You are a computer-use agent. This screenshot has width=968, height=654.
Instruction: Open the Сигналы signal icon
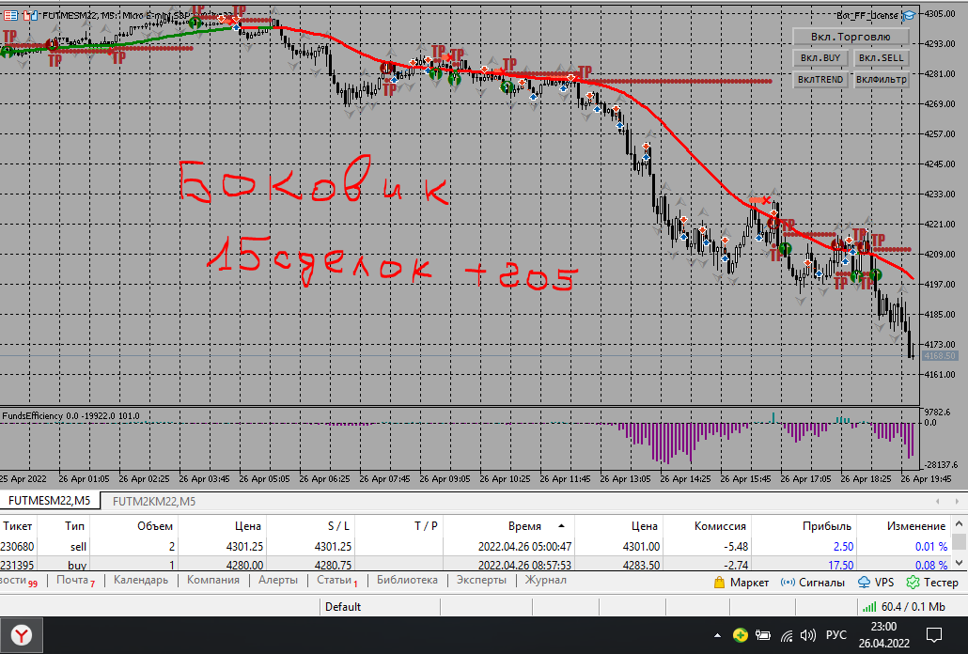(788, 583)
